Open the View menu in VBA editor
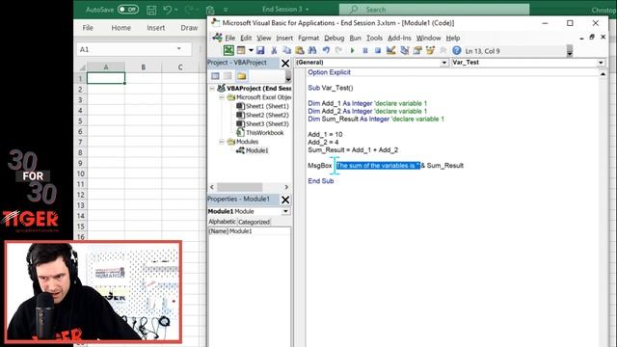 (263, 38)
